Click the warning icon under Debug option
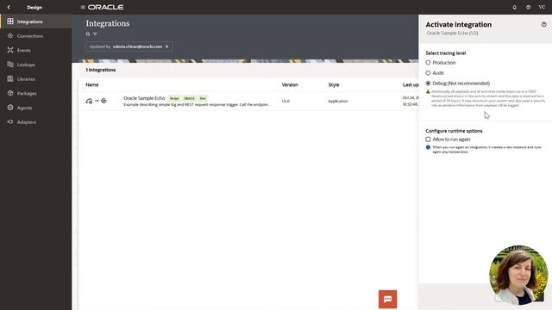552x310 pixels. click(x=428, y=92)
